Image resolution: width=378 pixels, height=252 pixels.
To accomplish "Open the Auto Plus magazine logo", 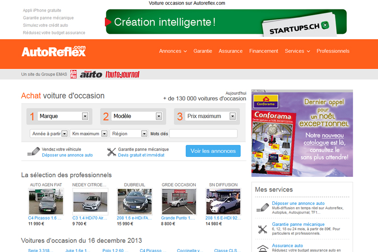I will 73,74.
